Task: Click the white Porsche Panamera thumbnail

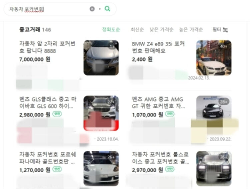Action: click(x=101, y=168)
